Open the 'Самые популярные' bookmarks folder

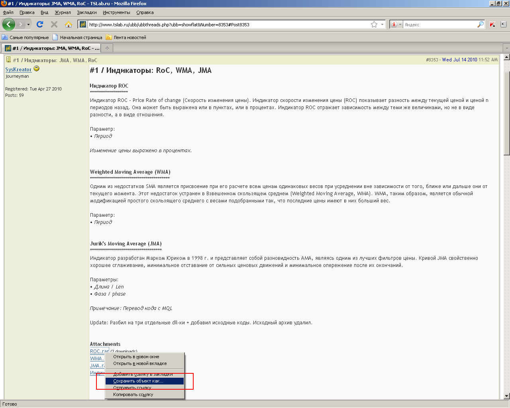click(25, 37)
